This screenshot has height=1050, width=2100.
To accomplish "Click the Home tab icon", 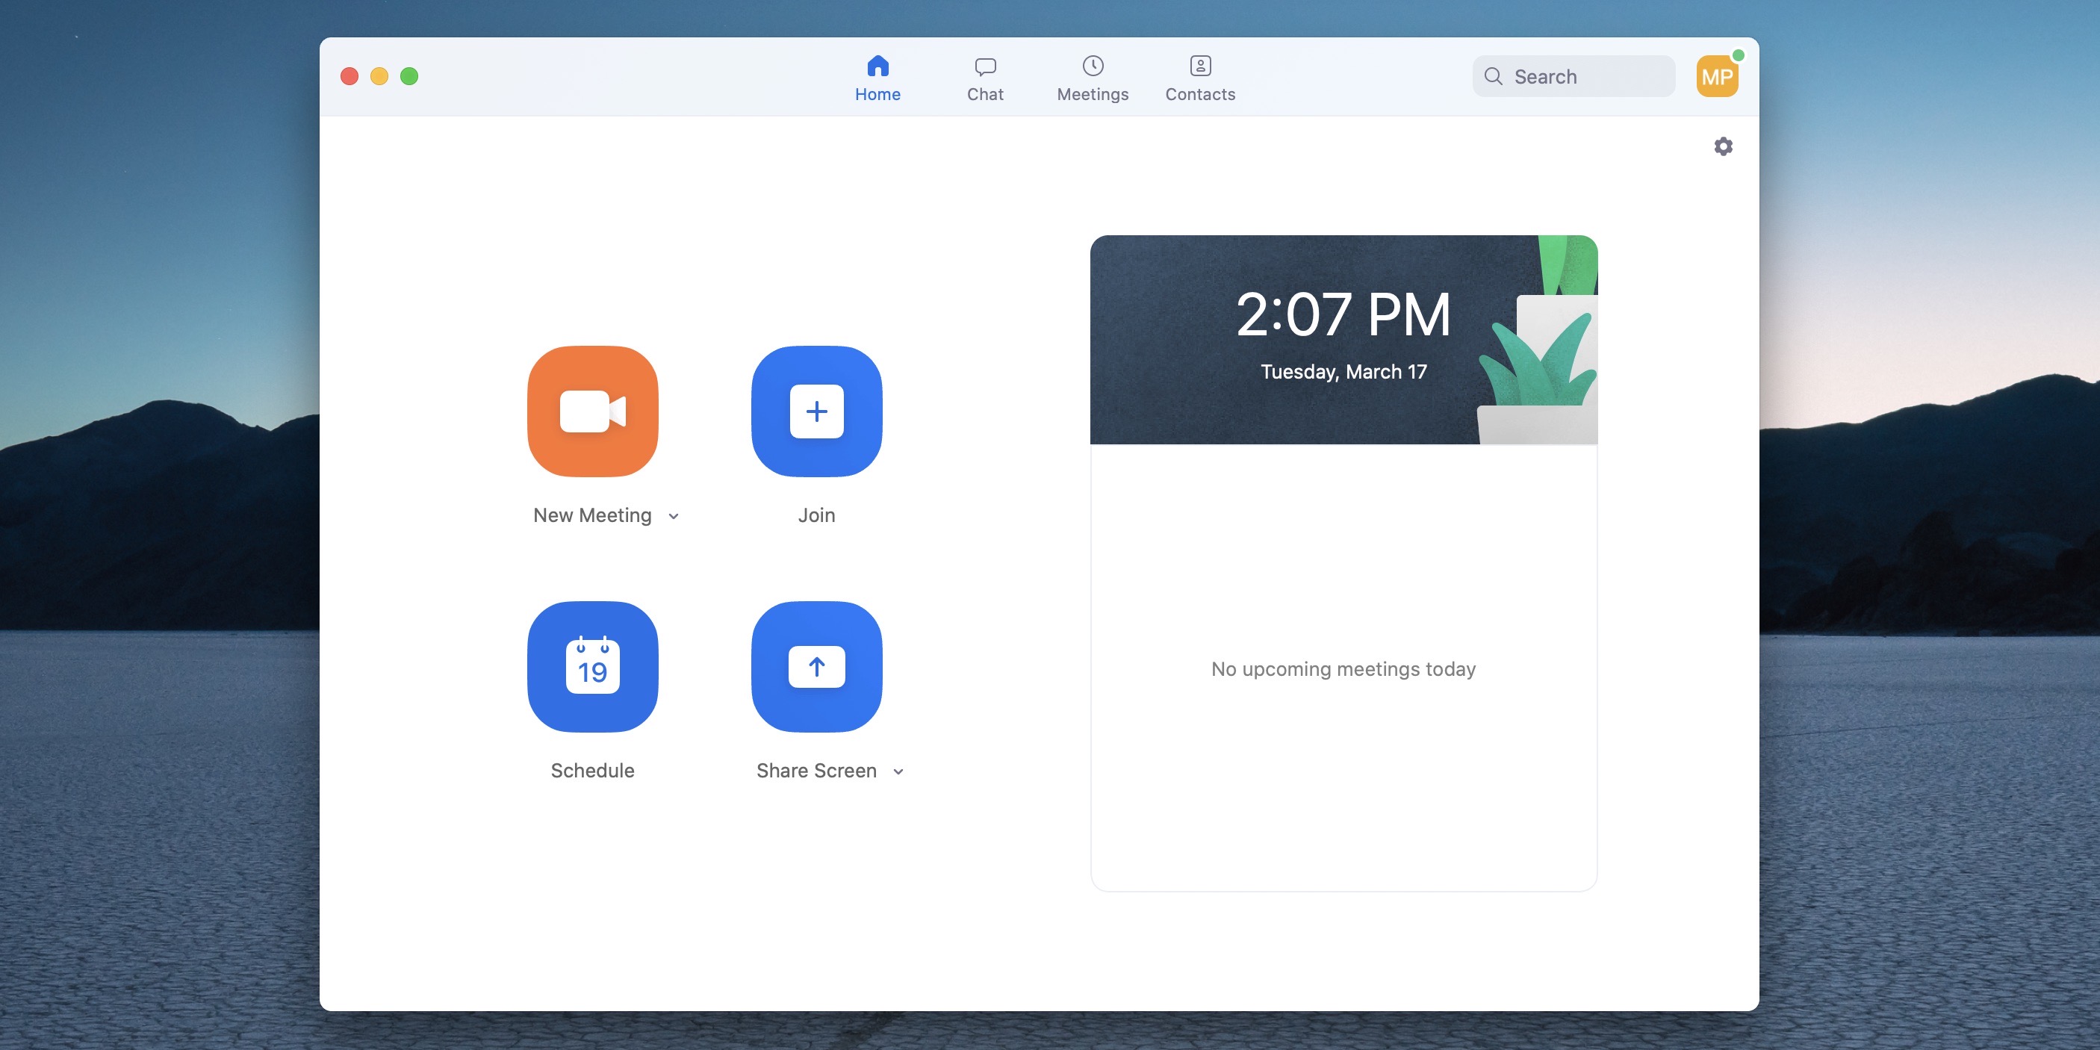I will [877, 63].
